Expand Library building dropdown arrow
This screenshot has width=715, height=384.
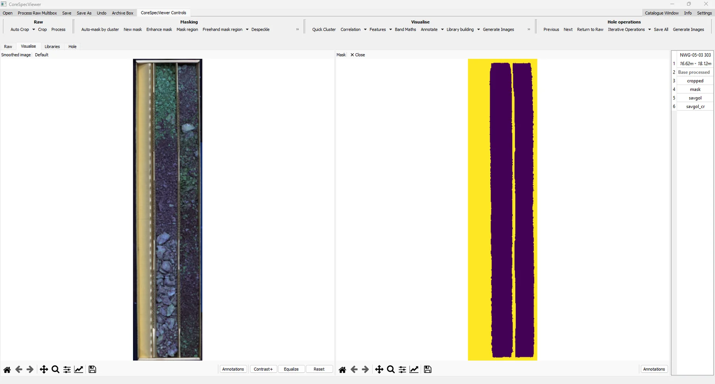click(478, 29)
